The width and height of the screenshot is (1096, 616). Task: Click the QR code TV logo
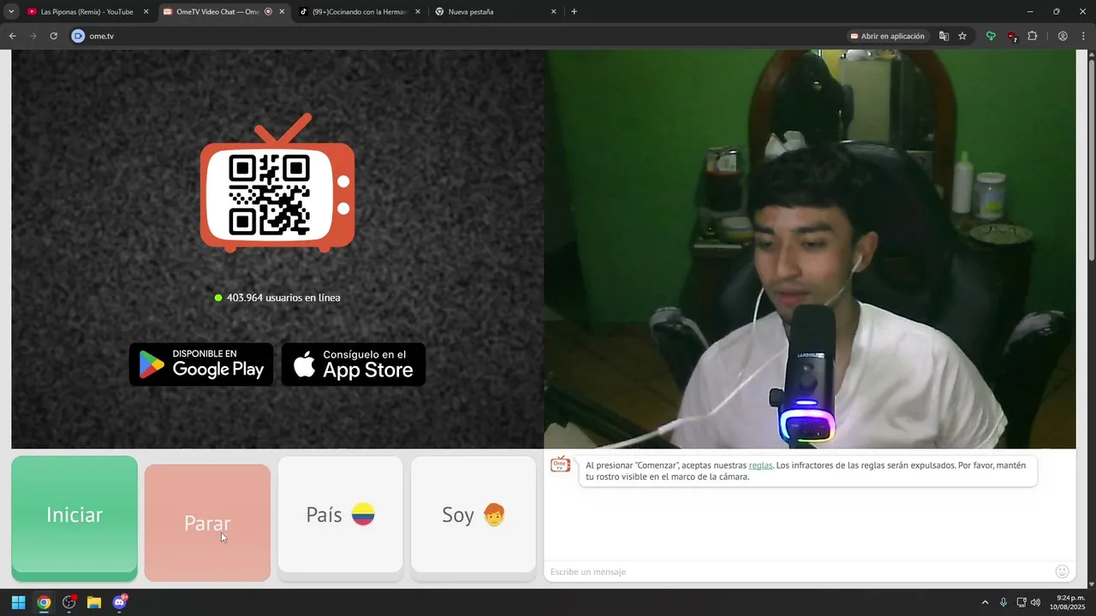[277, 183]
